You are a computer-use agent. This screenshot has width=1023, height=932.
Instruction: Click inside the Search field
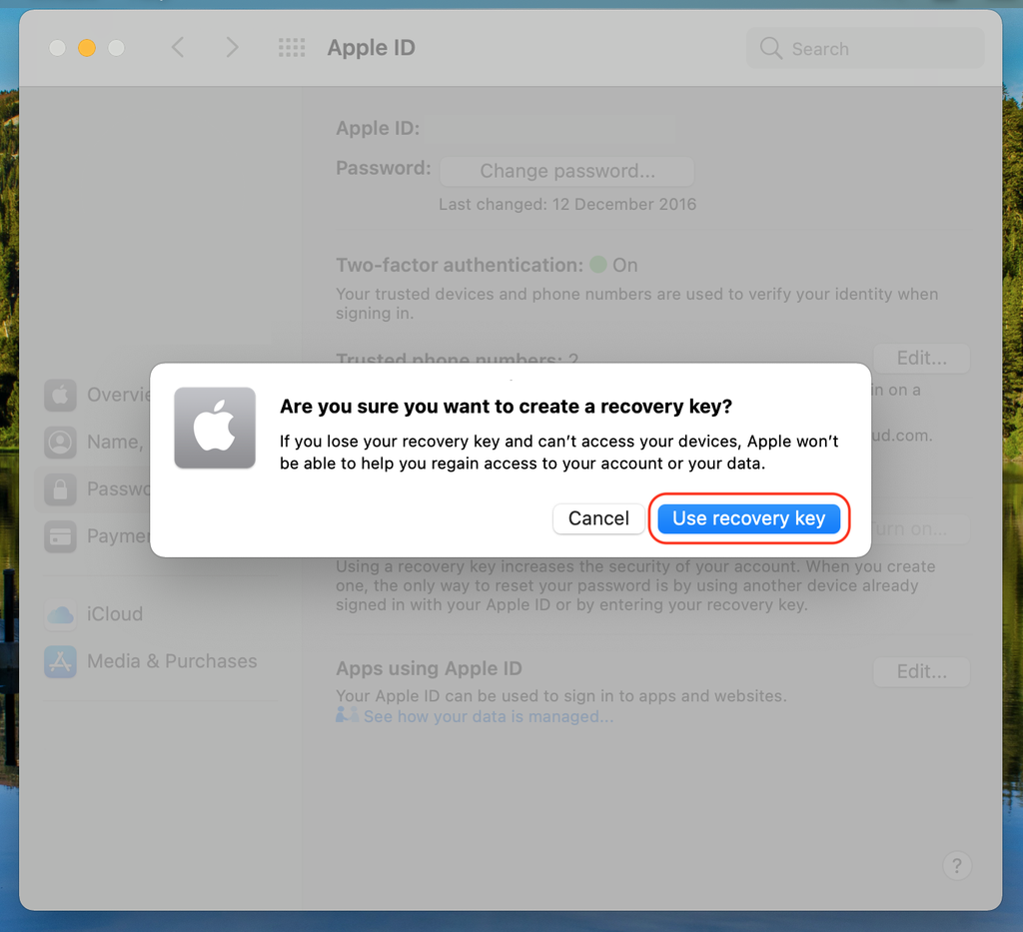click(864, 47)
